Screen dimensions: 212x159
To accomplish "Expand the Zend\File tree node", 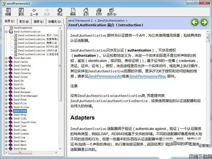I will 6,103.
